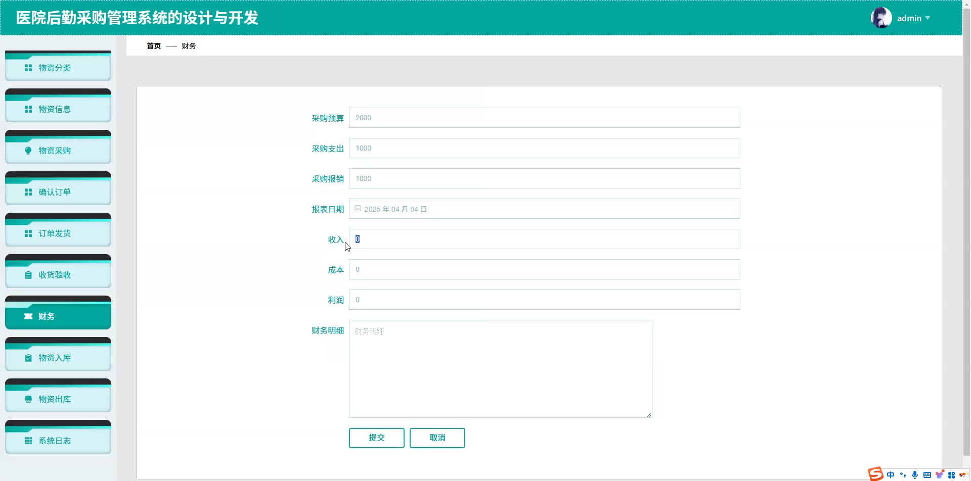The width and height of the screenshot is (971, 481).
Task: Open the Sogou skin shirt icon
Action: (x=940, y=474)
